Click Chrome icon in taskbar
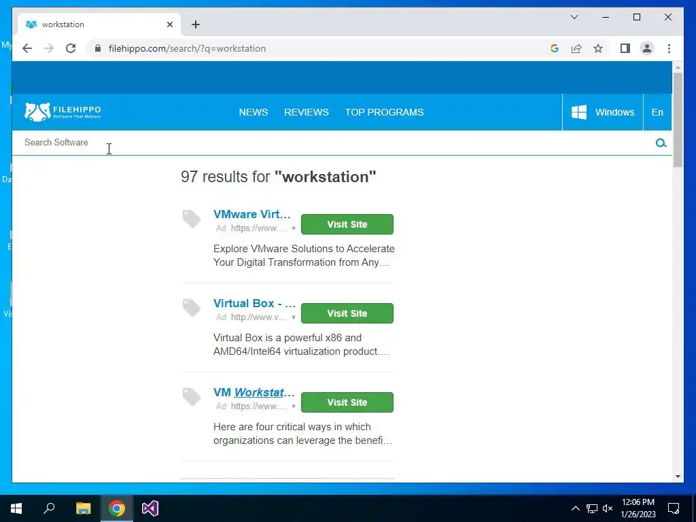The width and height of the screenshot is (696, 522). point(117,508)
